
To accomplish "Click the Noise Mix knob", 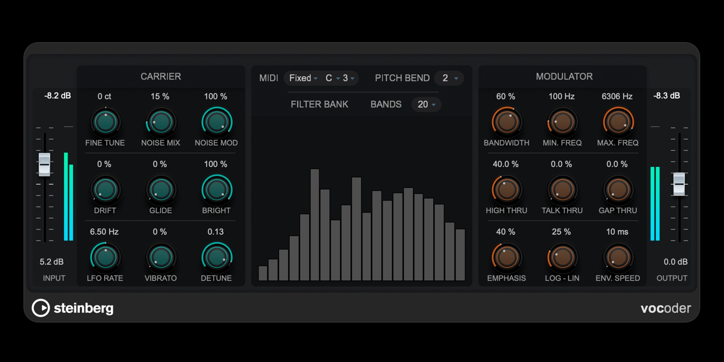I will pos(161,122).
